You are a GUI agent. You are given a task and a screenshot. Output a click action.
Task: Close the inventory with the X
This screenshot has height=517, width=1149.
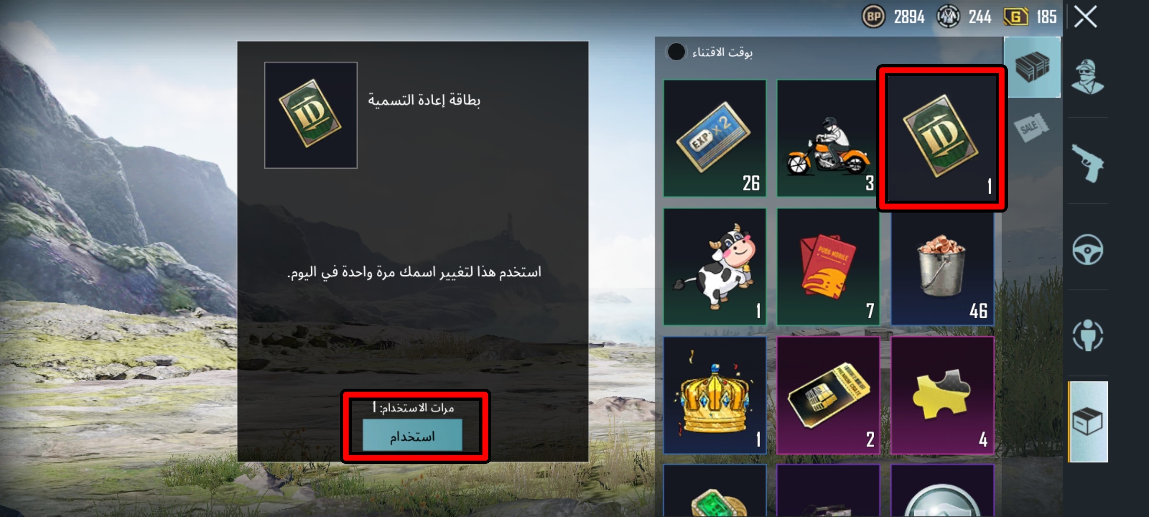(x=1085, y=17)
